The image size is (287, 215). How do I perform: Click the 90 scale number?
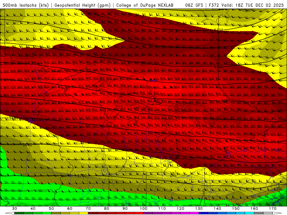click(x=125, y=209)
